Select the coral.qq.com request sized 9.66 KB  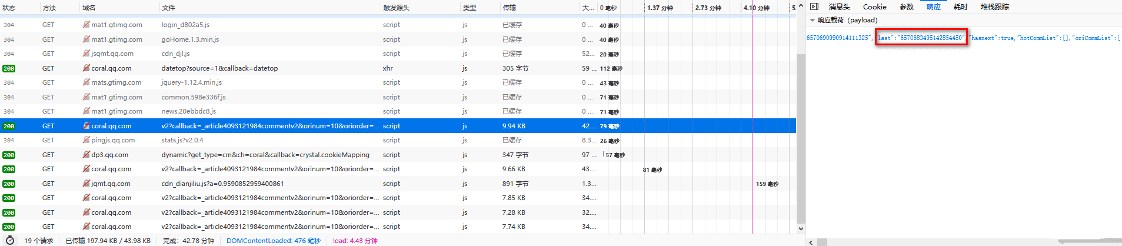click(398, 169)
